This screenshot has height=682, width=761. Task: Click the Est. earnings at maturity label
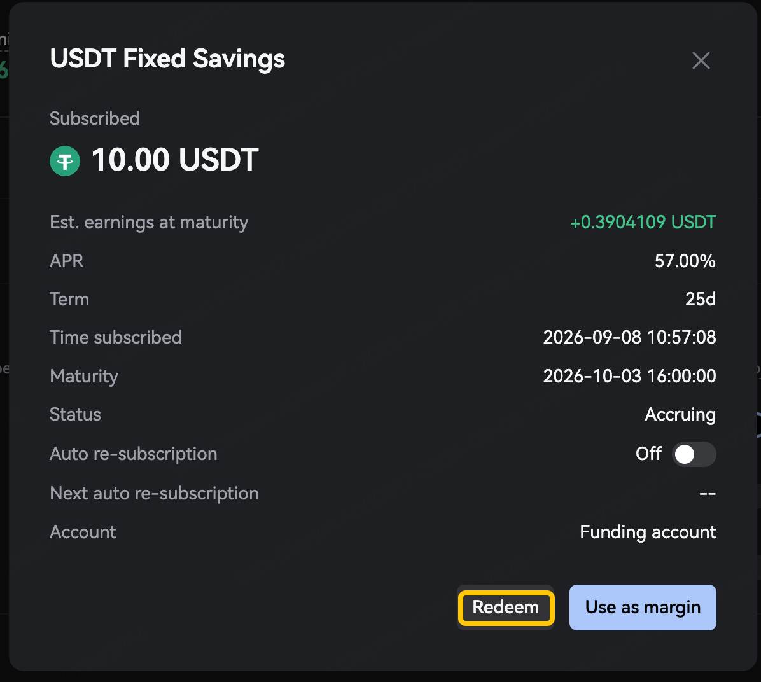click(149, 223)
